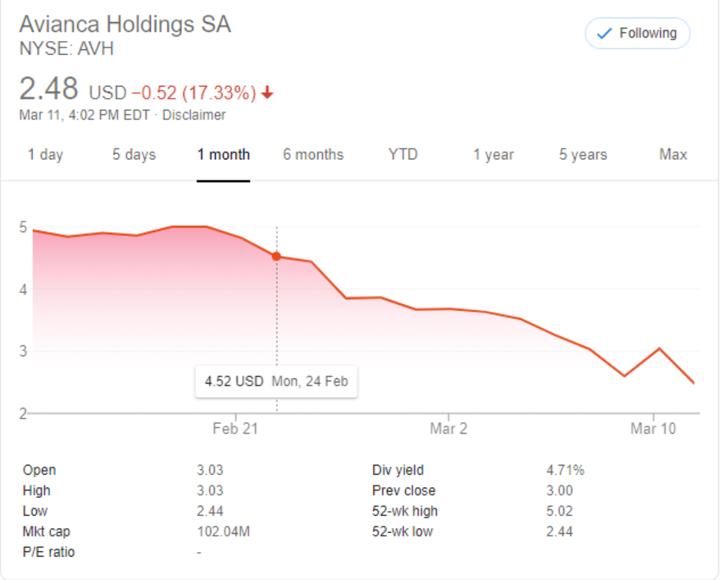
Task: Select the 1 month tab
Action: (x=224, y=155)
